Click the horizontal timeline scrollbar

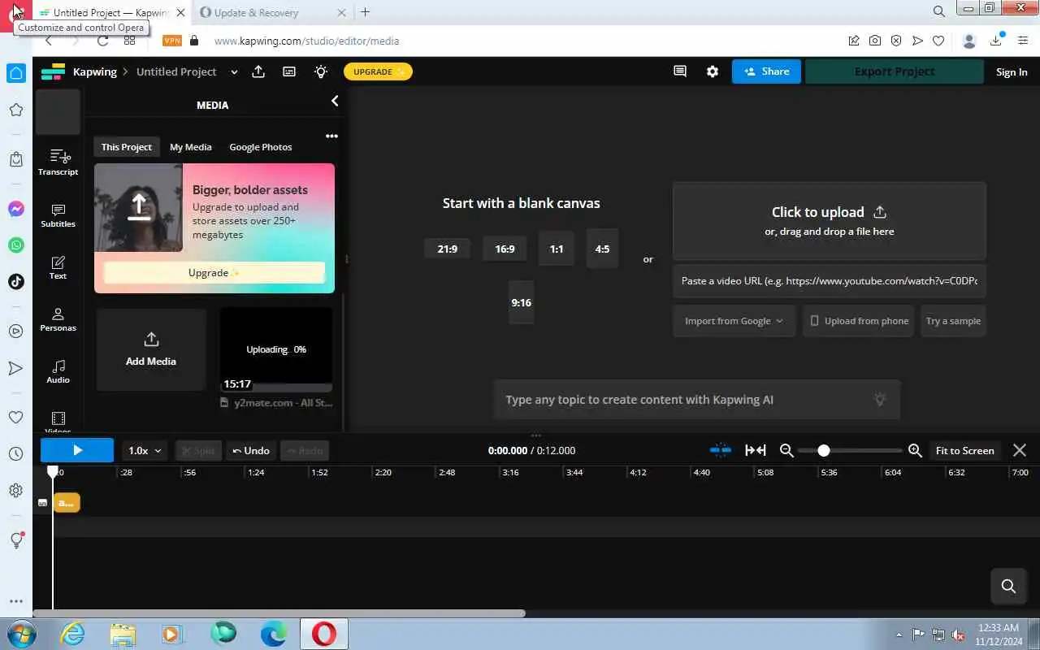coord(279,613)
